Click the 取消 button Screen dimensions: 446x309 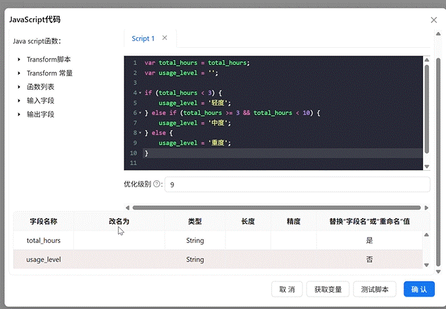[287, 289]
